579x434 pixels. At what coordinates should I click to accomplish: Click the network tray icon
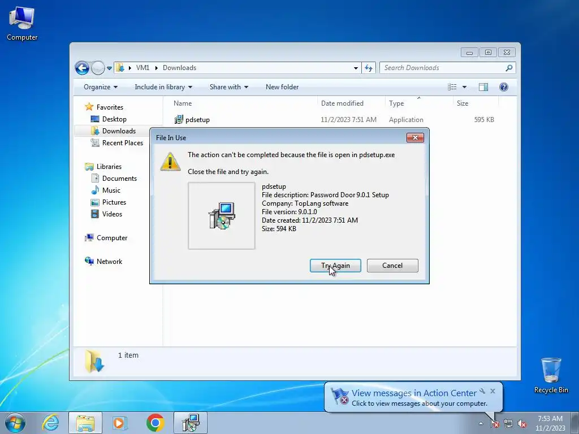tap(508, 423)
